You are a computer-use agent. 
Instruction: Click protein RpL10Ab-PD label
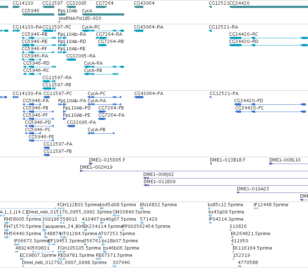point(77,108)
